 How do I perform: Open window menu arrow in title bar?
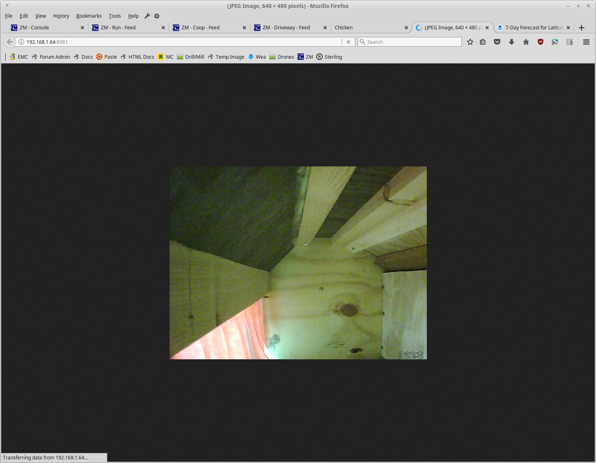[x=7, y=6]
